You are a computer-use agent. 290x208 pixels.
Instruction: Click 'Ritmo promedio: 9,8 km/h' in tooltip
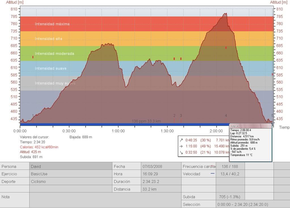245,140
